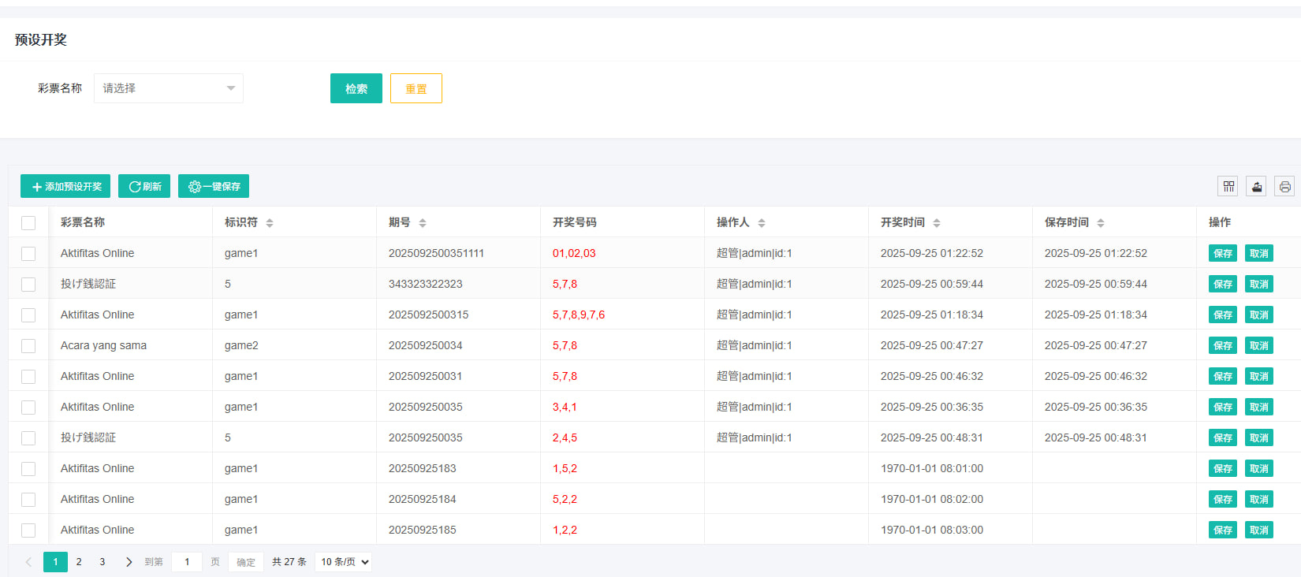Toggle the select-all checkbox in header
The height and width of the screenshot is (577, 1301).
click(28, 223)
